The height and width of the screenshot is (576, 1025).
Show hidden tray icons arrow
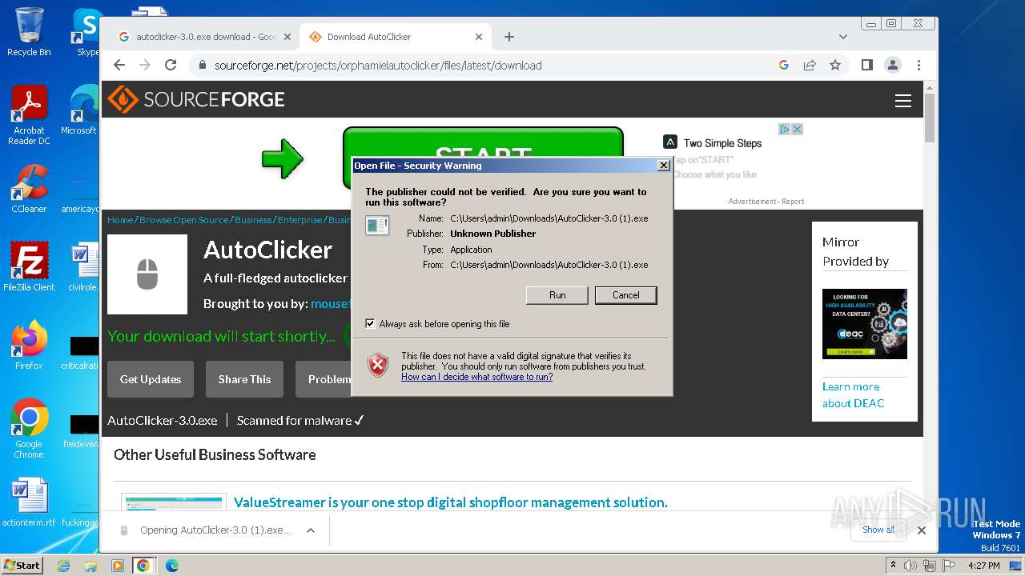tap(893, 566)
